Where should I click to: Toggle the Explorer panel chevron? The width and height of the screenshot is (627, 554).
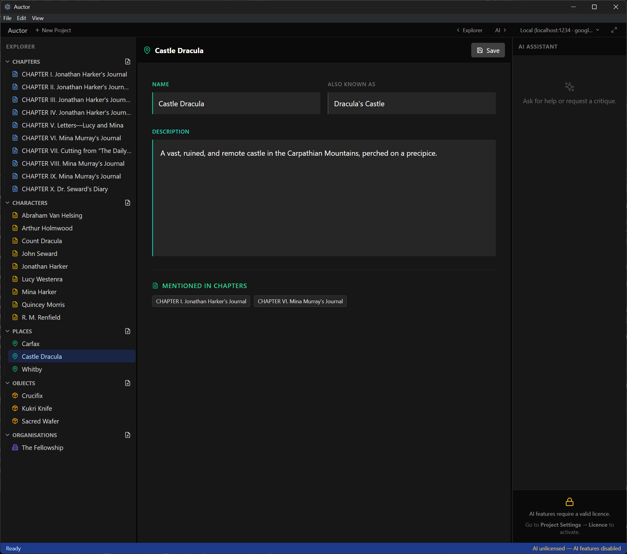(458, 30)
